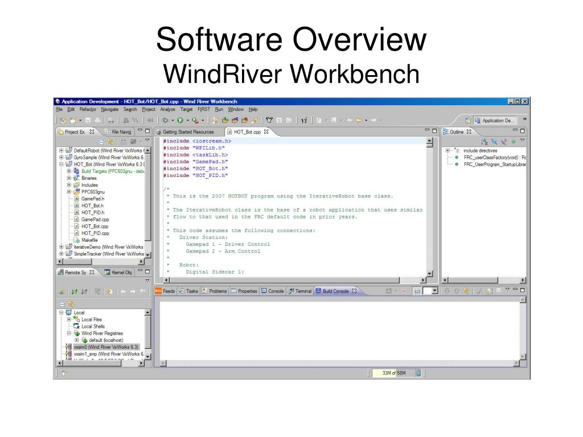Open the Refactor menu

(x=88, y=109)
